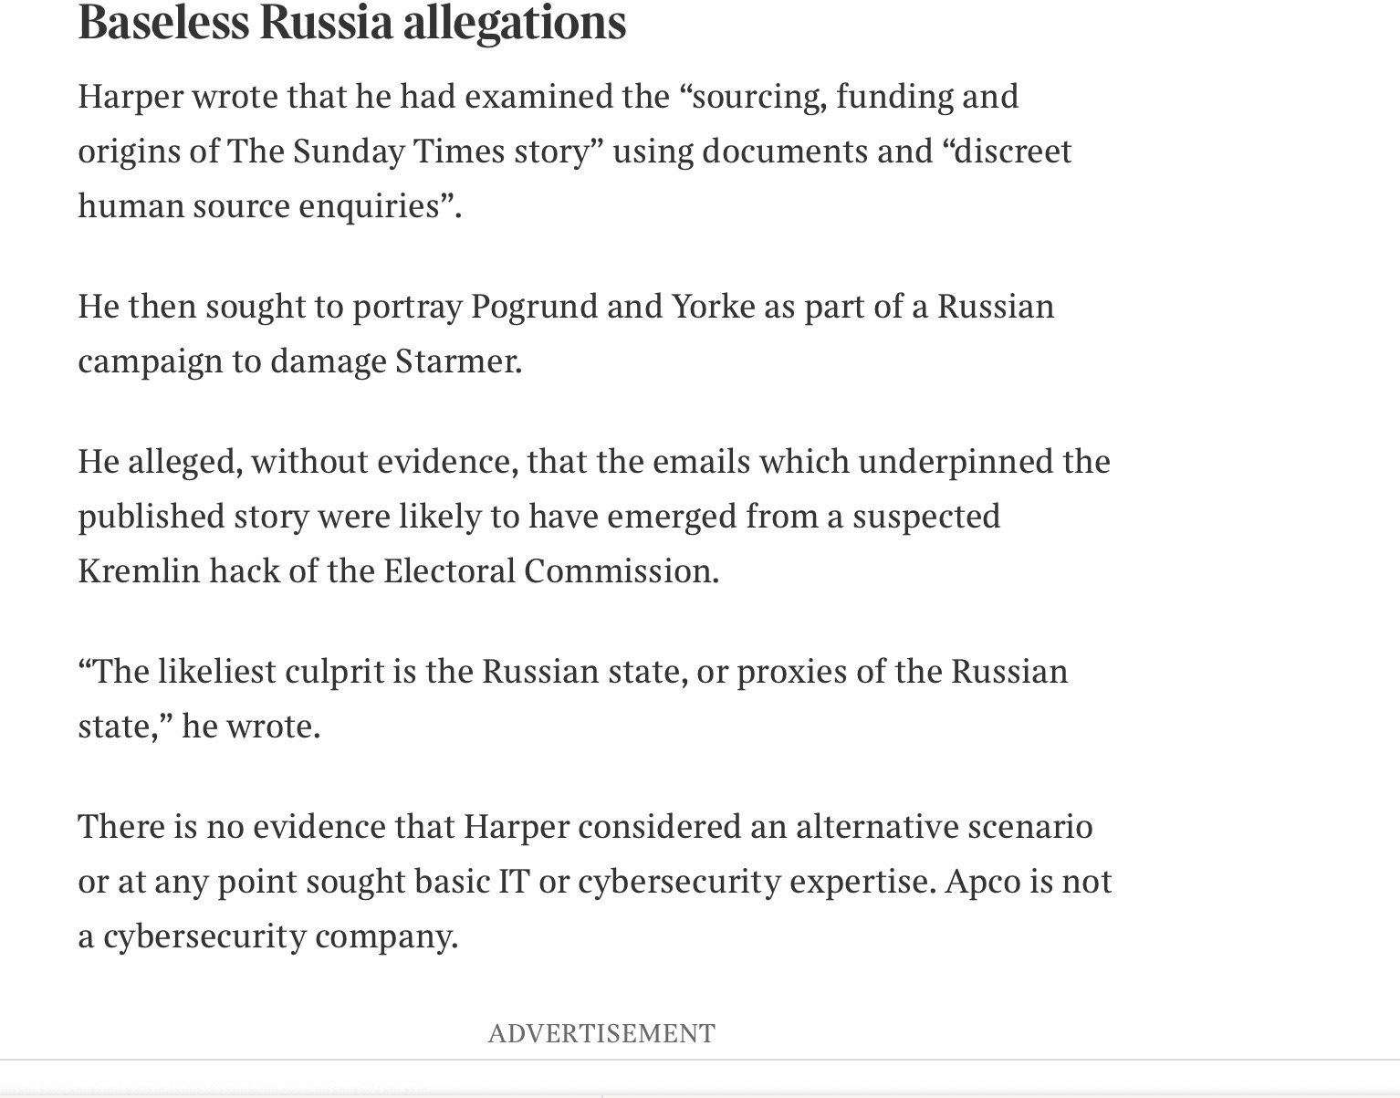Click the names "Pogrund and Yorke"
The width and height of the screenshot is (1400, 1098).
tap(612, 306)
